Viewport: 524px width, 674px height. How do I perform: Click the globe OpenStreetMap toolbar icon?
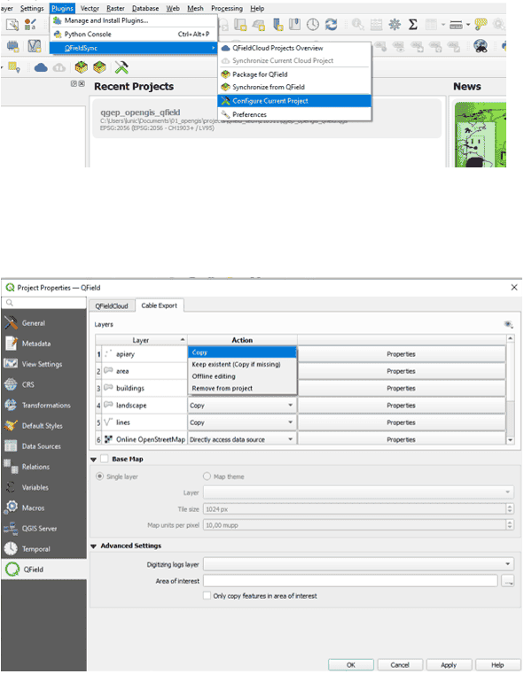(481, 45)
